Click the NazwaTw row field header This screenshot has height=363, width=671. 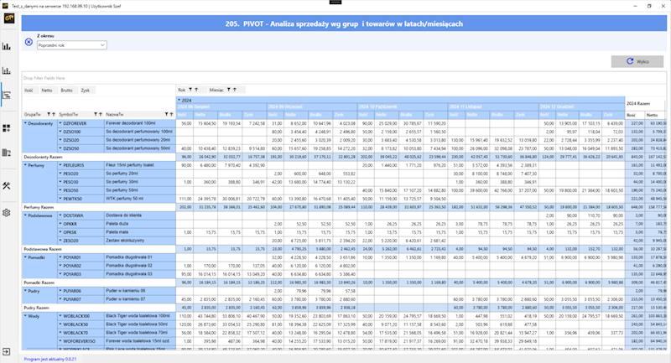(x=140, y=114)
